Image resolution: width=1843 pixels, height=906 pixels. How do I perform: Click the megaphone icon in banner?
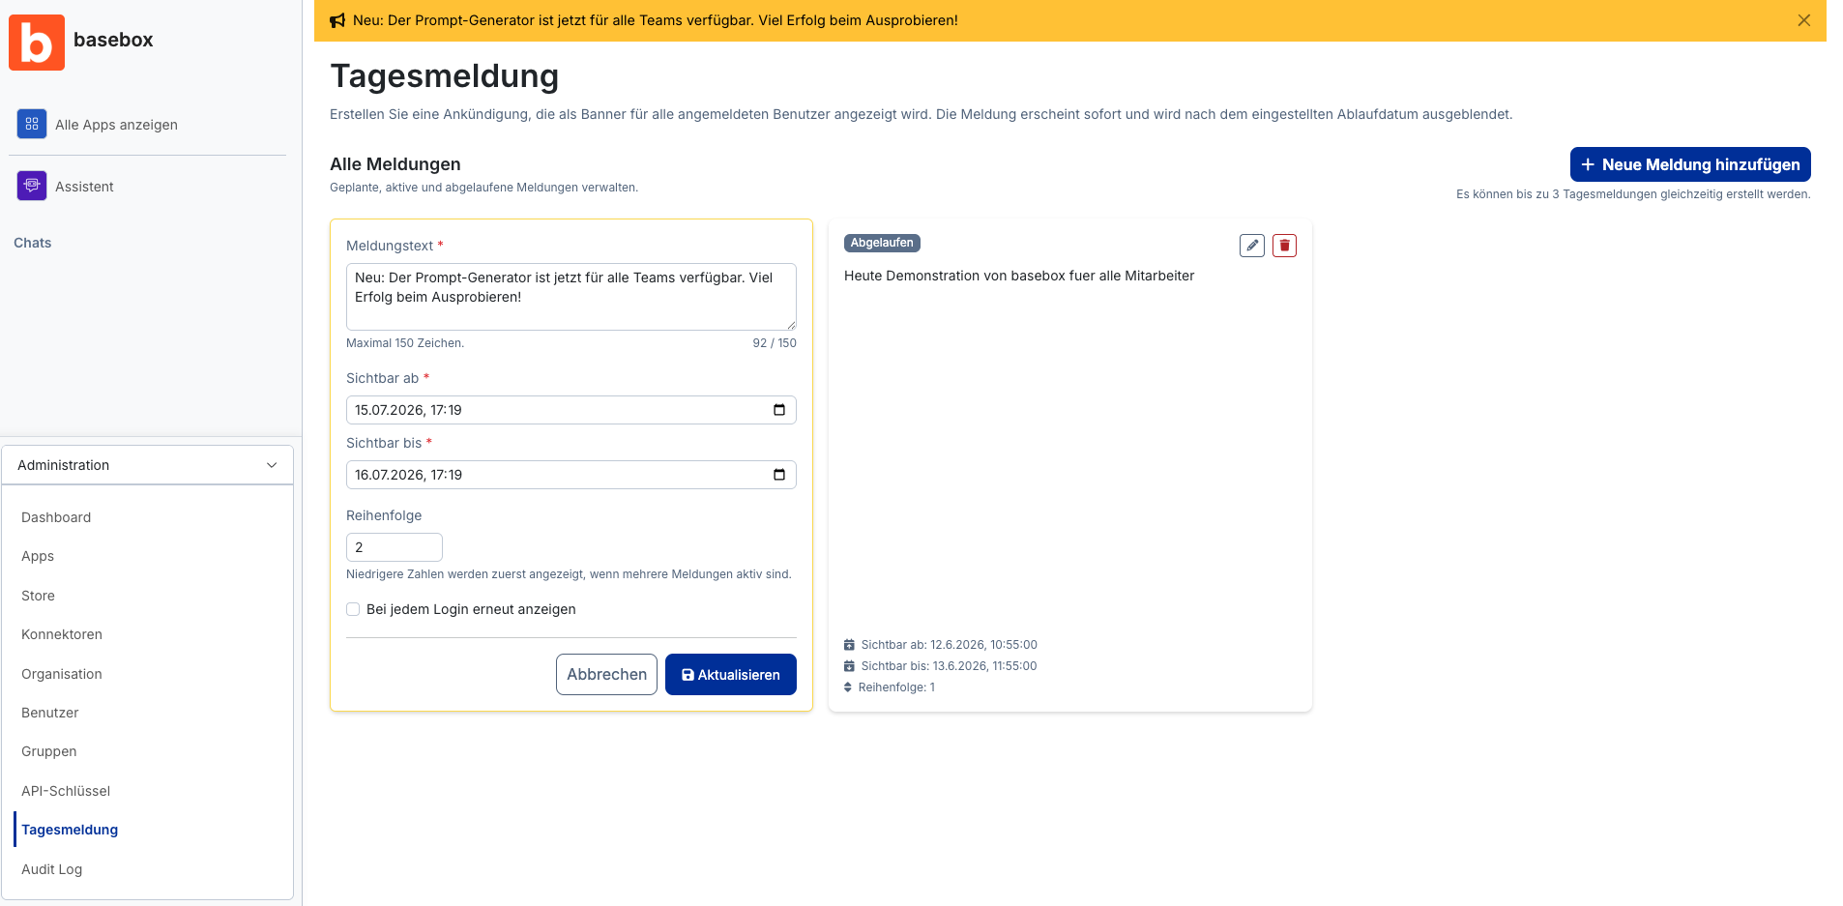tap(337, 20)
